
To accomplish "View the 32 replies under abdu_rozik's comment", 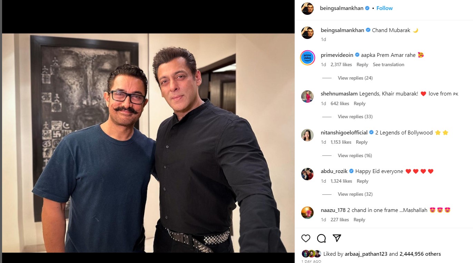I will pyautogui.click(x=355, y=194).
